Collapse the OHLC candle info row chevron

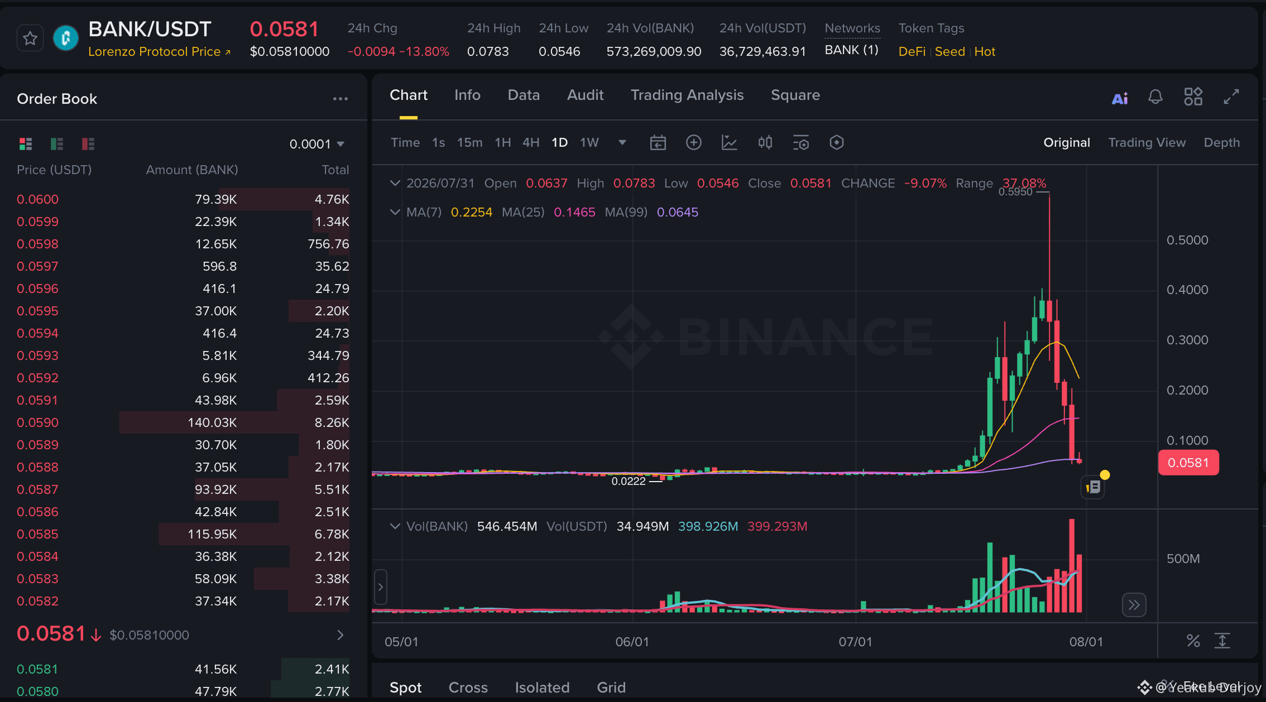395,183
